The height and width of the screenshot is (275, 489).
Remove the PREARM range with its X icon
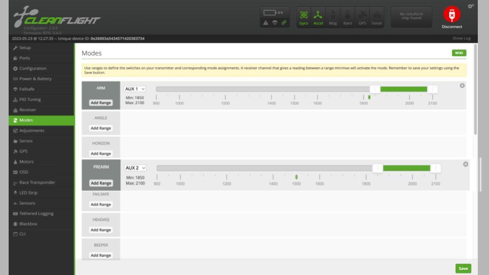pyautogui.click(x=466, y=164)
